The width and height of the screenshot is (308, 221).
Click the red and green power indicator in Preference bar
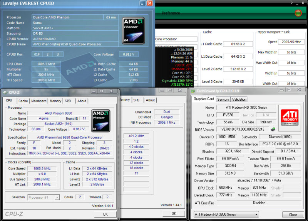(298, 13)
